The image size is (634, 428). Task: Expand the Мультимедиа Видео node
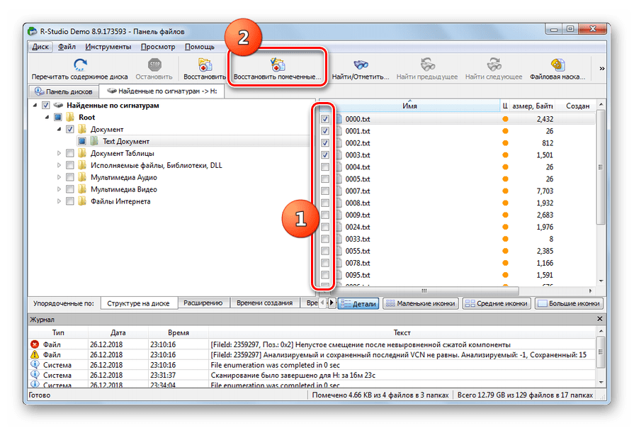[59, 189]
